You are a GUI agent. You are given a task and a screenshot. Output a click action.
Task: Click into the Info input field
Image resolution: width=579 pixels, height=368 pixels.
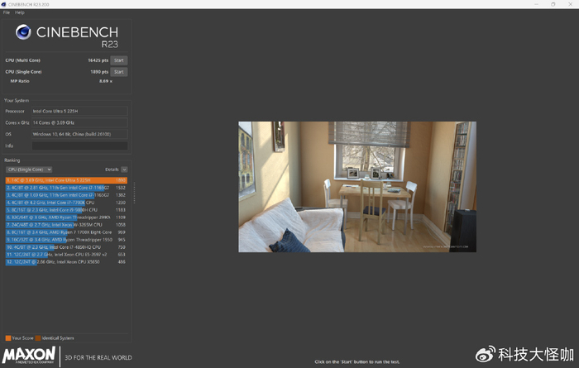pyautogui.click(x=79, y=146)
